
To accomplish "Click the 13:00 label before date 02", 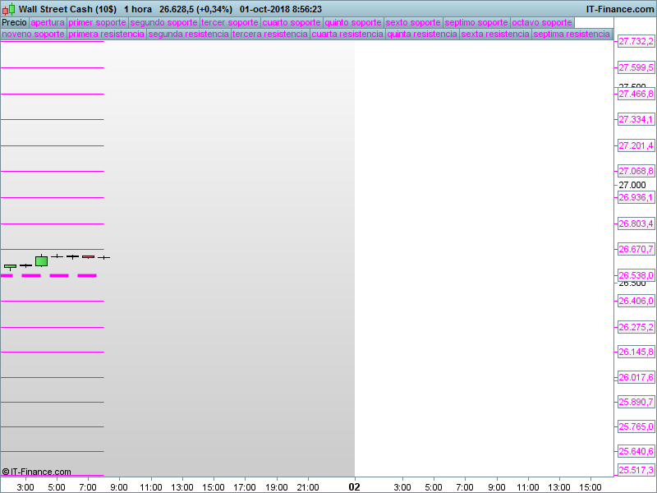I will tap(182, 487).
